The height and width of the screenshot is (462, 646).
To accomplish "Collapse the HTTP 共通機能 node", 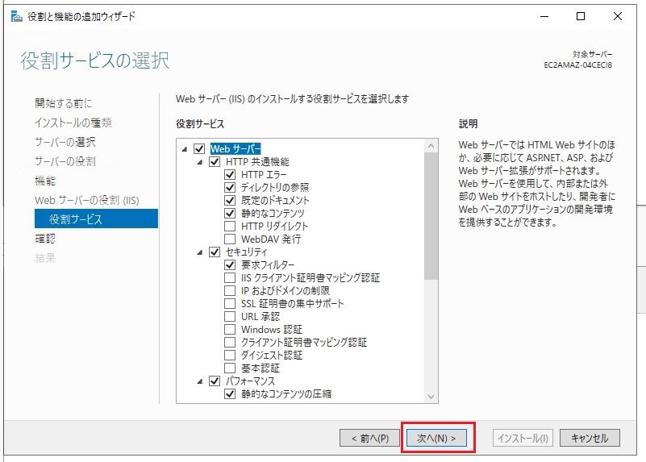I will (x=200, y=162).
